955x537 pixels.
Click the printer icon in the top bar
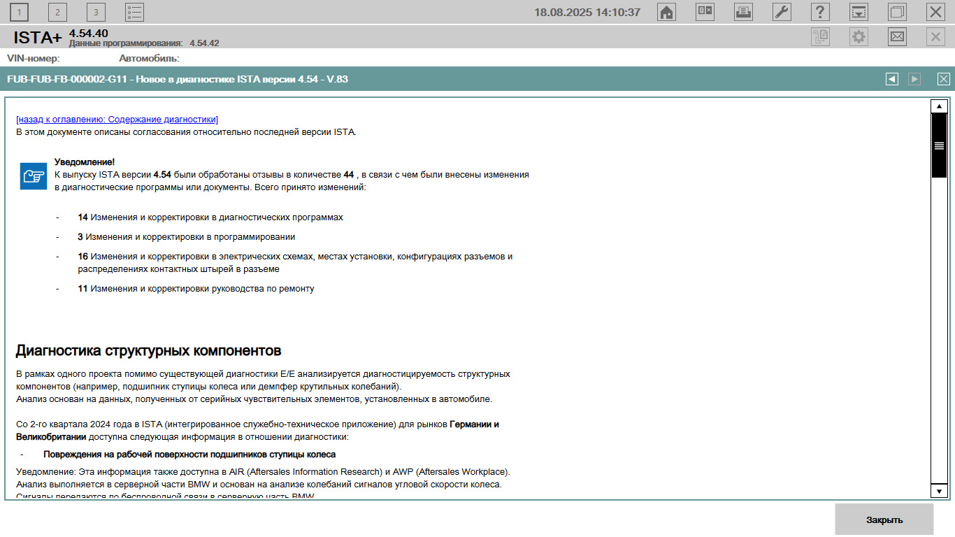743,12
